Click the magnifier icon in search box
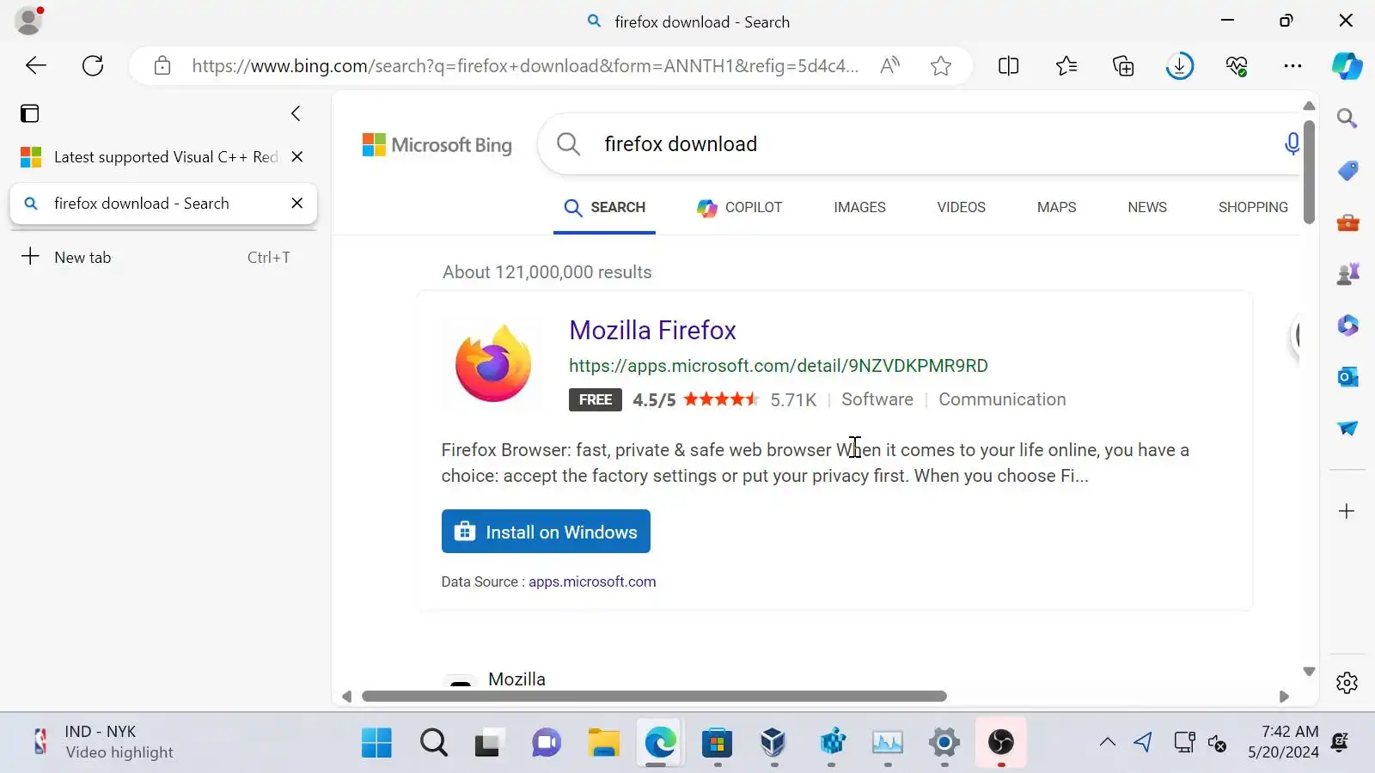Viewport: 1375px width, 773px height. pyautogui.click(x=568, y=144)
